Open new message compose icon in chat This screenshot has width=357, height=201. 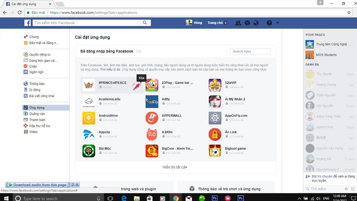[353, 189]
